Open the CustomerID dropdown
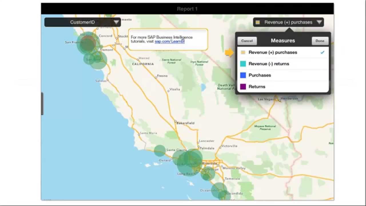 tap(83, 22)
